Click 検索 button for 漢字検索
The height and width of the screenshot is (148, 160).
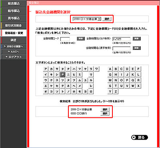pyautogui.click(x=137, y=48)
